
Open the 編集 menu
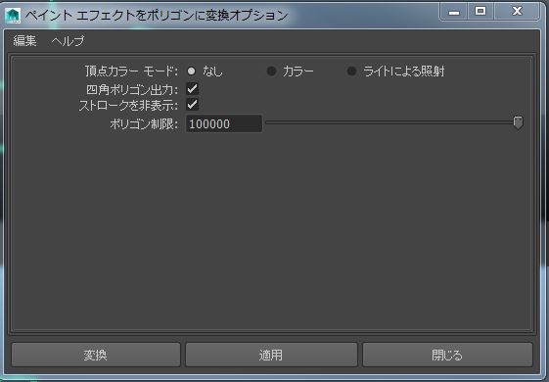tap(24, 41)
